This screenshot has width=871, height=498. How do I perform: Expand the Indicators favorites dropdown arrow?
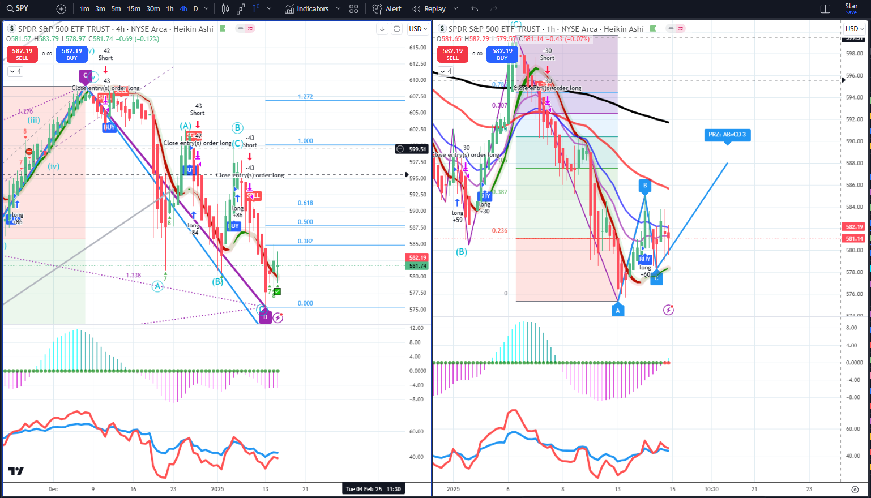pos(338,9)
